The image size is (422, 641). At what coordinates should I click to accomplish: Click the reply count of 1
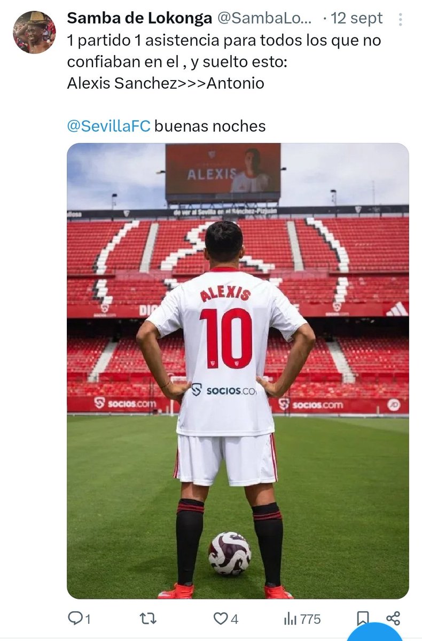click(x=88, y=620)
